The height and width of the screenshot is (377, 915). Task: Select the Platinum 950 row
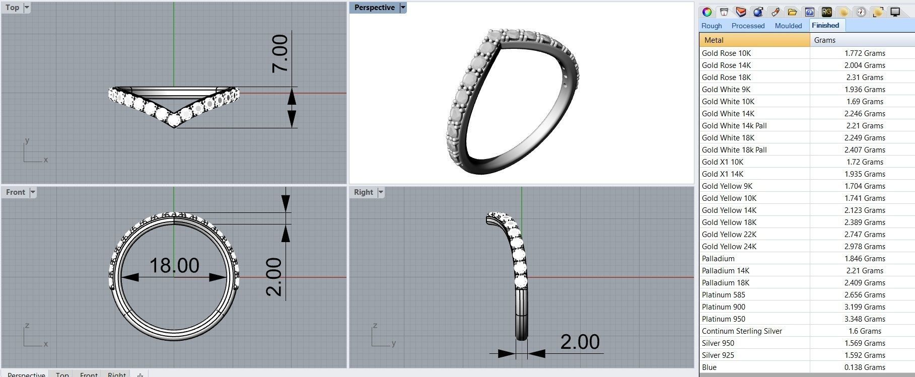point(807,319)
